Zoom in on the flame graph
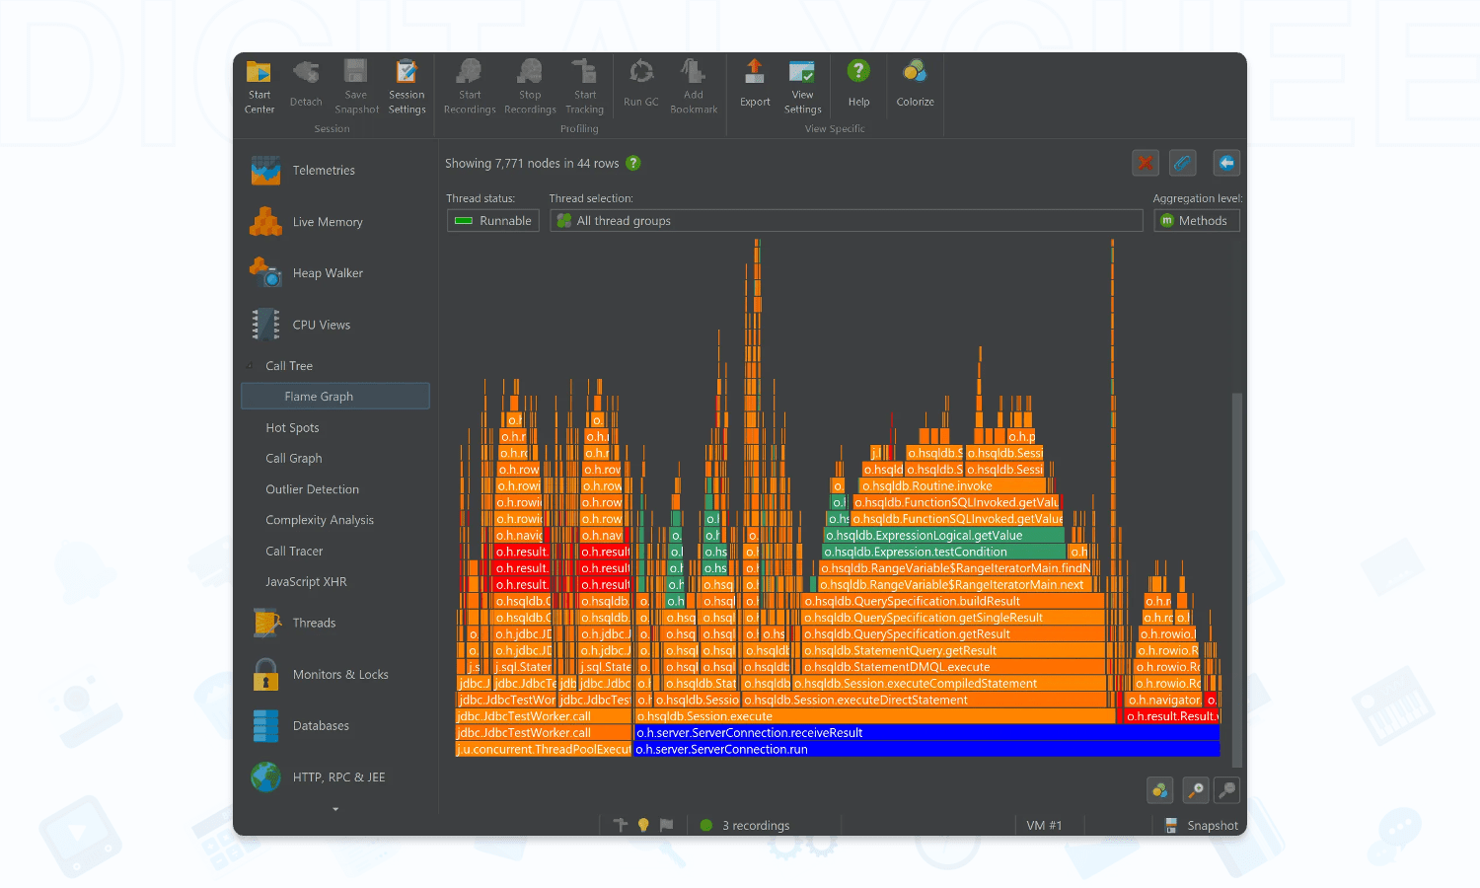The width and height of the screenshot is (1480, 888). (1196, 790)
